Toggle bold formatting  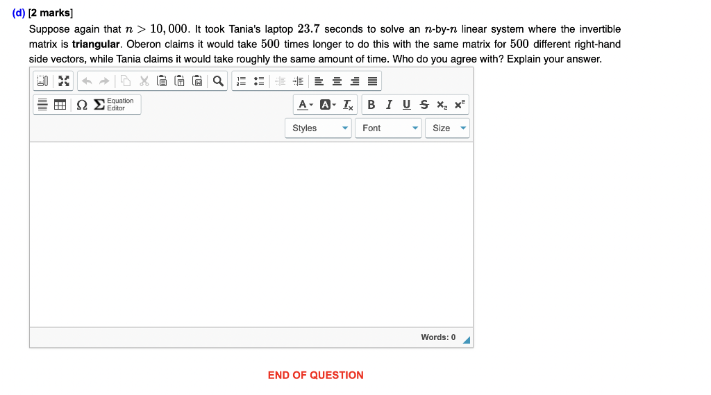(x=371, y=105)
